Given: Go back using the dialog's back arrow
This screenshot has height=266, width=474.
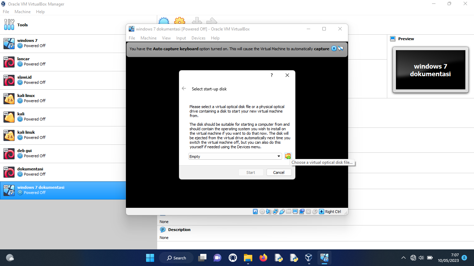Looking at the screenshot, I should (184, 89).
